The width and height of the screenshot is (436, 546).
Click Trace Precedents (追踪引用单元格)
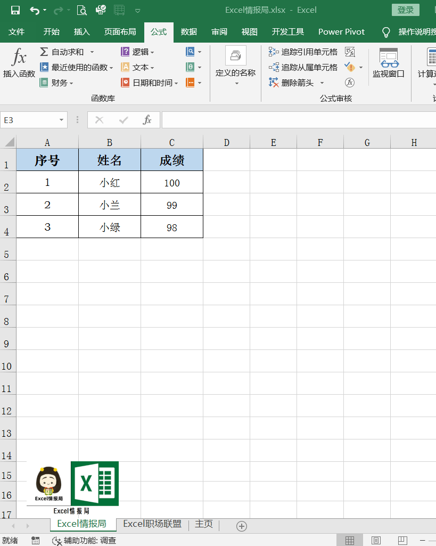point(303,52)
